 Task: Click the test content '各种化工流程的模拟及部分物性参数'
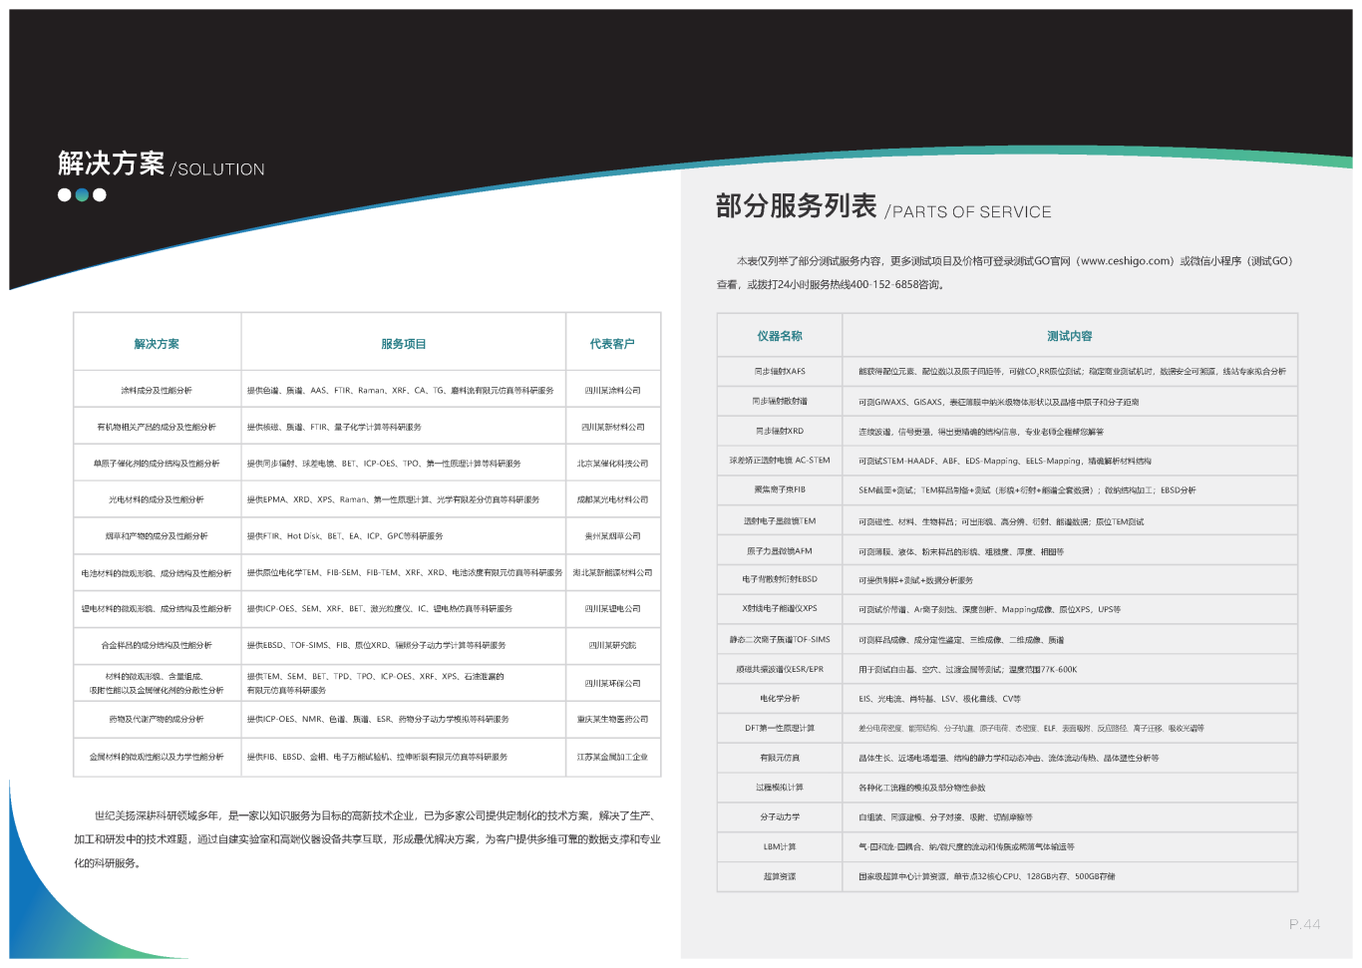tap(921, 788)
